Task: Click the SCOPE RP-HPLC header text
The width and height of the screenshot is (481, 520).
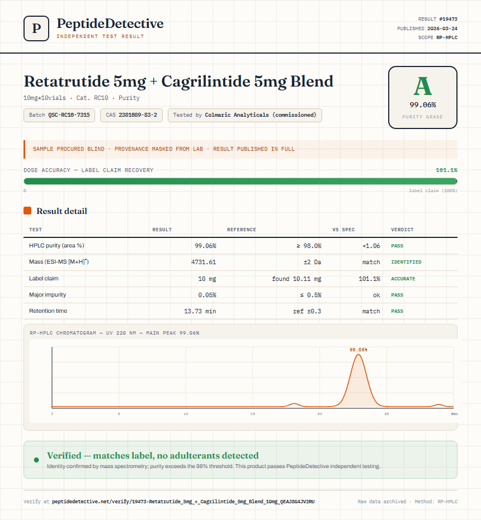Action: pyautogui.click(x=437, y=37)
